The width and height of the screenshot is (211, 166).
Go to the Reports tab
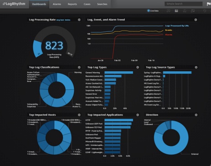click(72, 4)
